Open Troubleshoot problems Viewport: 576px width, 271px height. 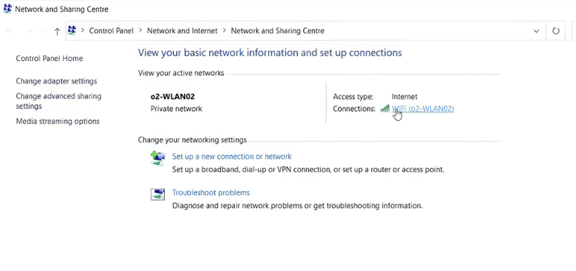point(211,192)
